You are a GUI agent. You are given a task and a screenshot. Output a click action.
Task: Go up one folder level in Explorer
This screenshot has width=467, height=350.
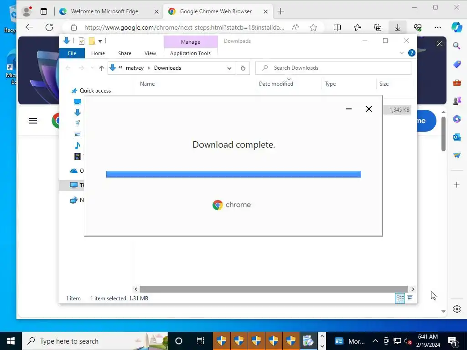(102, 68)
